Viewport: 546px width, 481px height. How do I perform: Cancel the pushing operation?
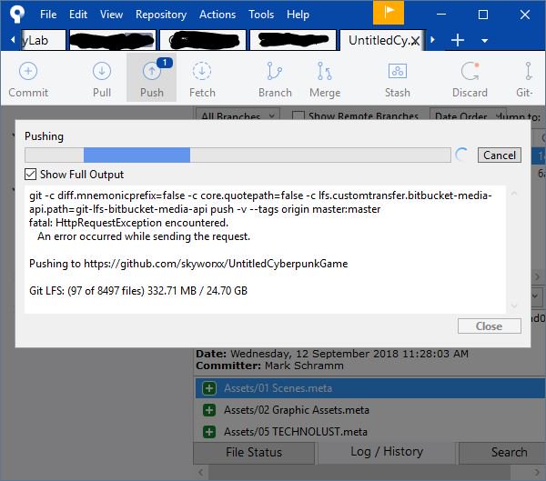click(x=499, y=155)
